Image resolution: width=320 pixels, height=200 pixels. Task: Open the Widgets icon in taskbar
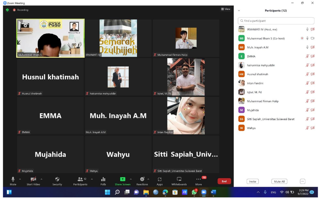(x=9, y=192)
